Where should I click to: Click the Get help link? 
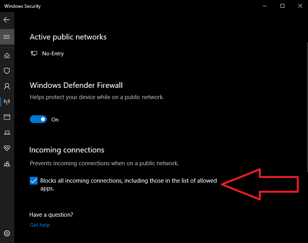40,225
